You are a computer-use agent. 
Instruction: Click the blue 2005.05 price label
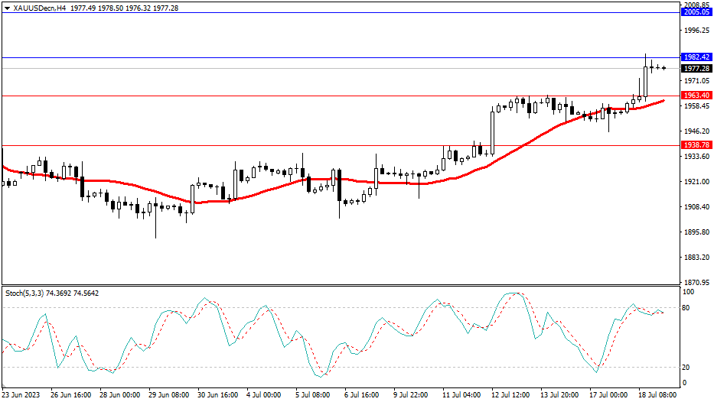point(696,12)
